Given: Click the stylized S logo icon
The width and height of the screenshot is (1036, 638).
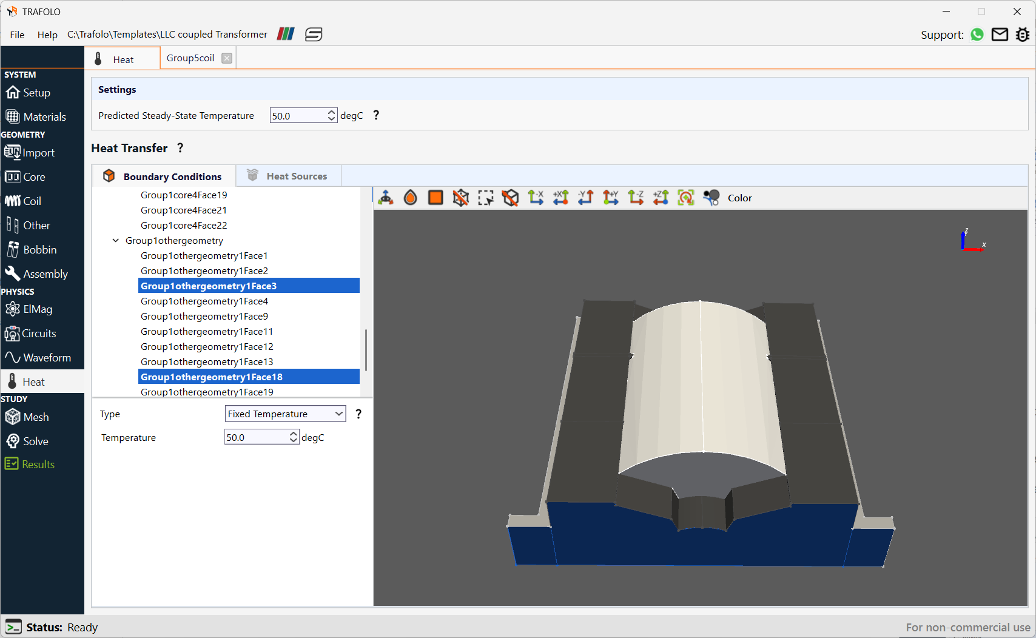Looking at the screenshot, I should [314, 34].
